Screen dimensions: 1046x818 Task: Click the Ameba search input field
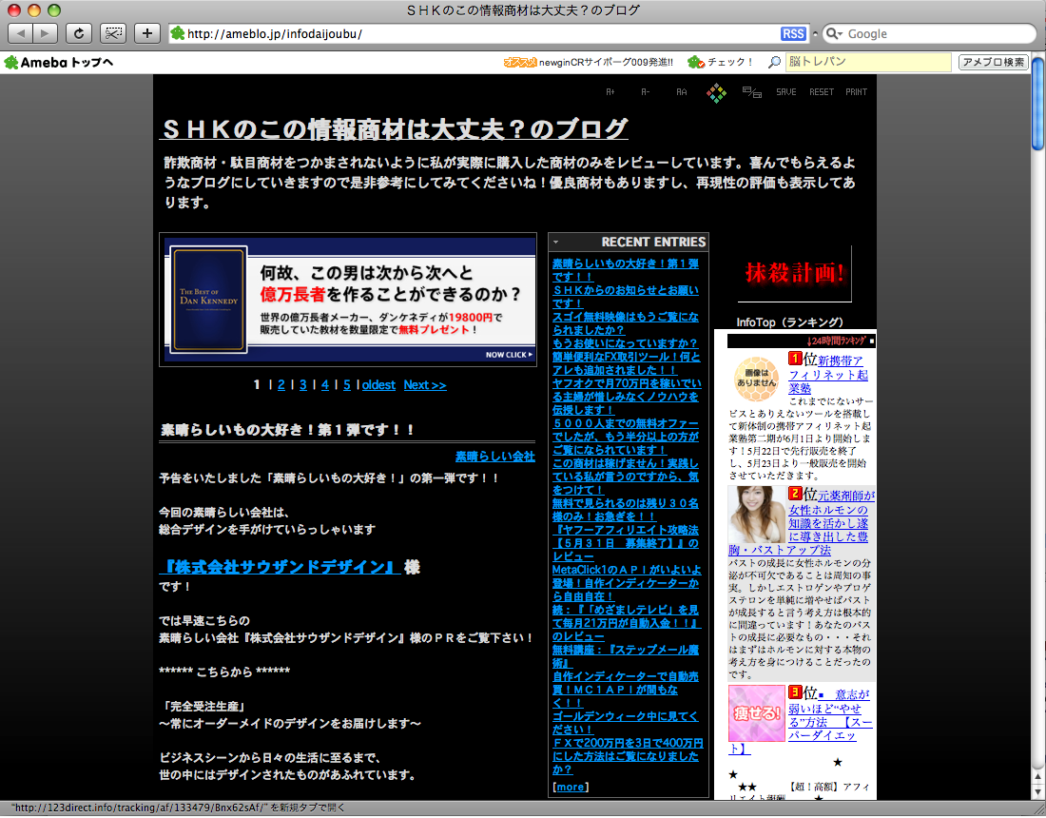click(x=867, y=62)
